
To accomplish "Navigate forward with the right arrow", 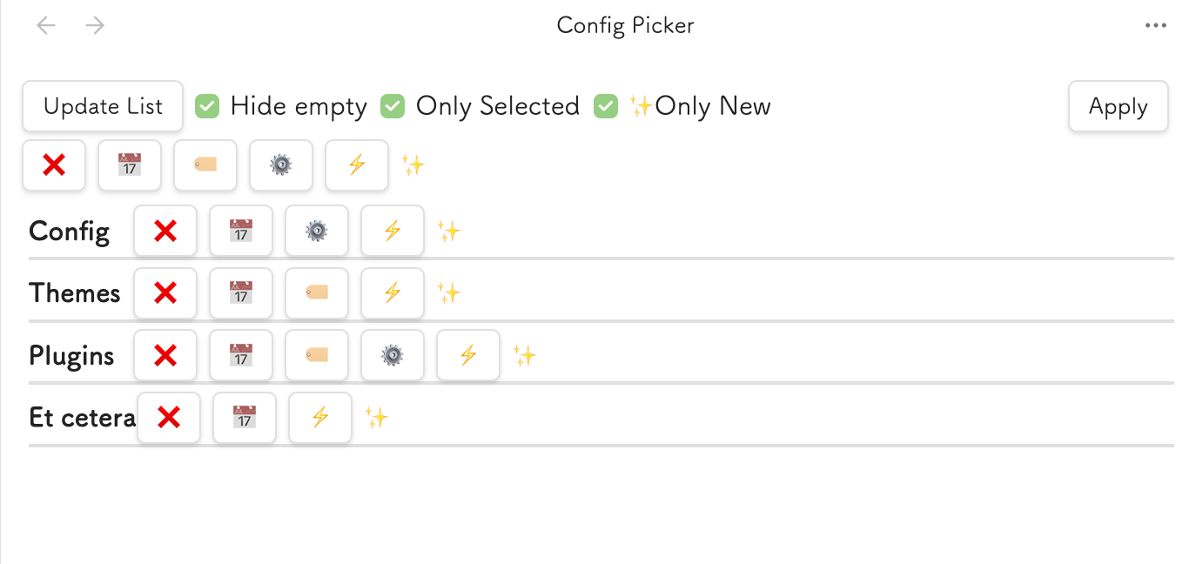I will [x=95, y=26].
